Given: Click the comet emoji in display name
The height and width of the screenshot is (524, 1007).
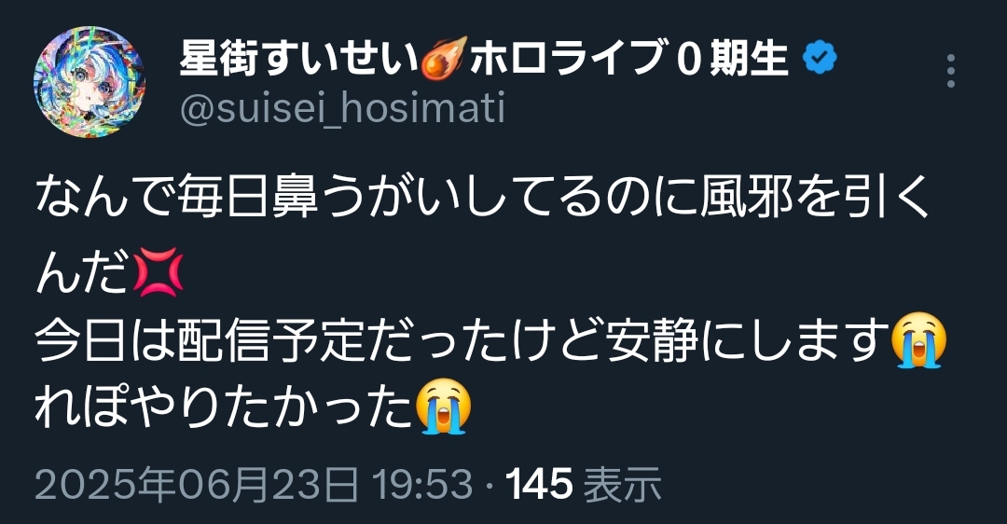Looking at the screenshot, I should click(x=445, y=59).
